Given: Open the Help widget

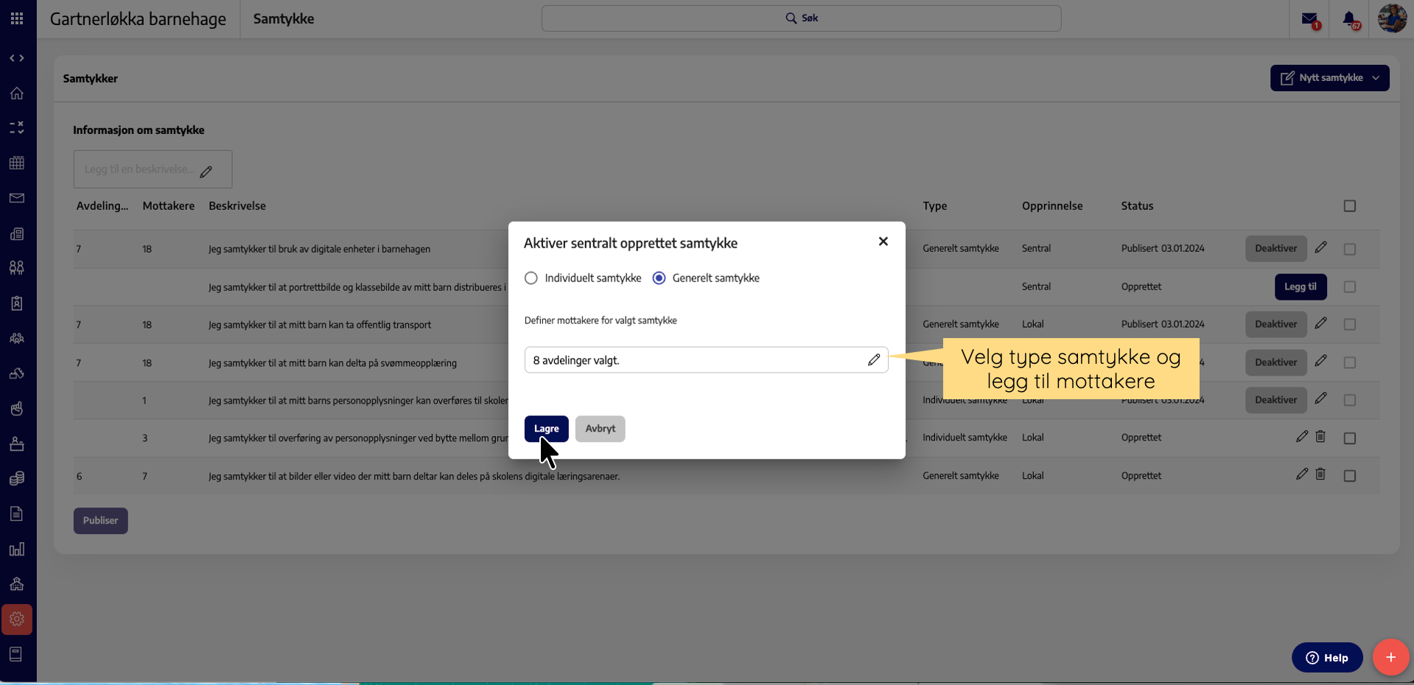Looking at the screenshot, I should [x=1326, y=658].
